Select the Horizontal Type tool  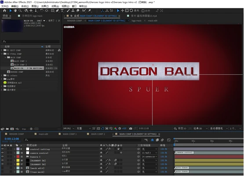62,11
